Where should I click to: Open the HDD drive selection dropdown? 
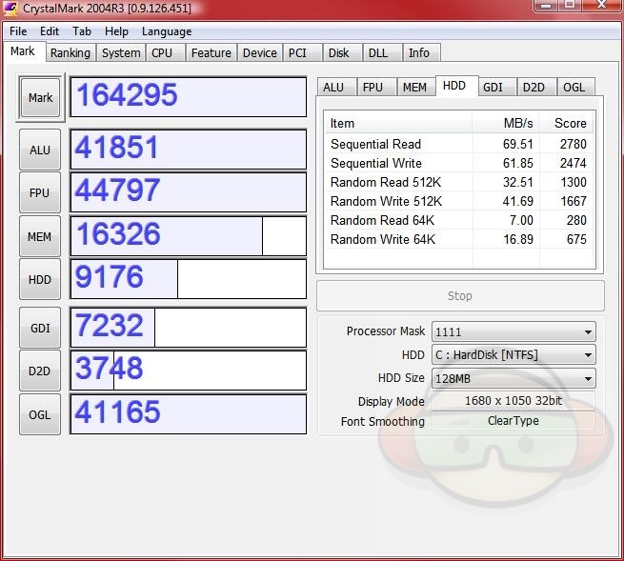coord(513,355)
